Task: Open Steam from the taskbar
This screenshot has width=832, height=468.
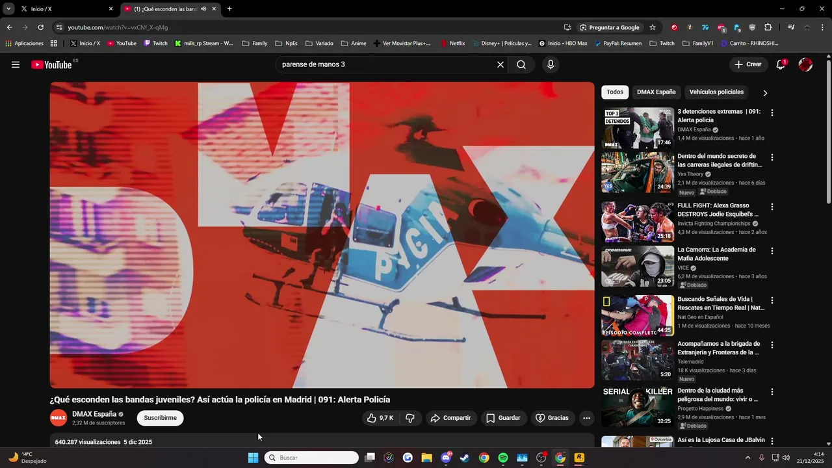Action: [465, 458]
